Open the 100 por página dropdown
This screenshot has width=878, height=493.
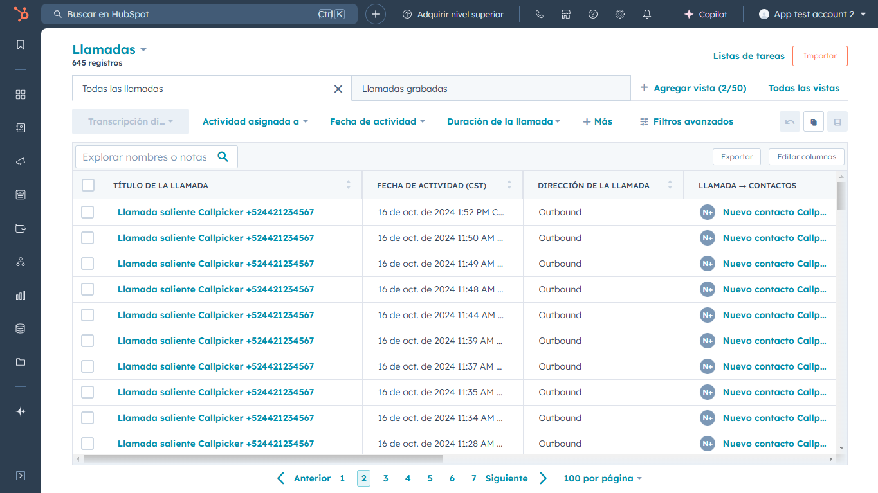coord(603,478)
